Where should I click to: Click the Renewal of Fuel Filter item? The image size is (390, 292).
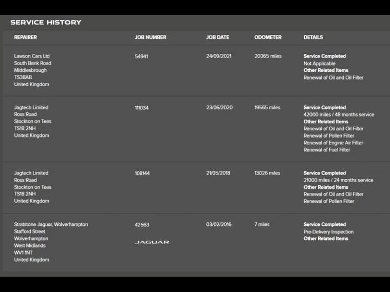[327, 150]
